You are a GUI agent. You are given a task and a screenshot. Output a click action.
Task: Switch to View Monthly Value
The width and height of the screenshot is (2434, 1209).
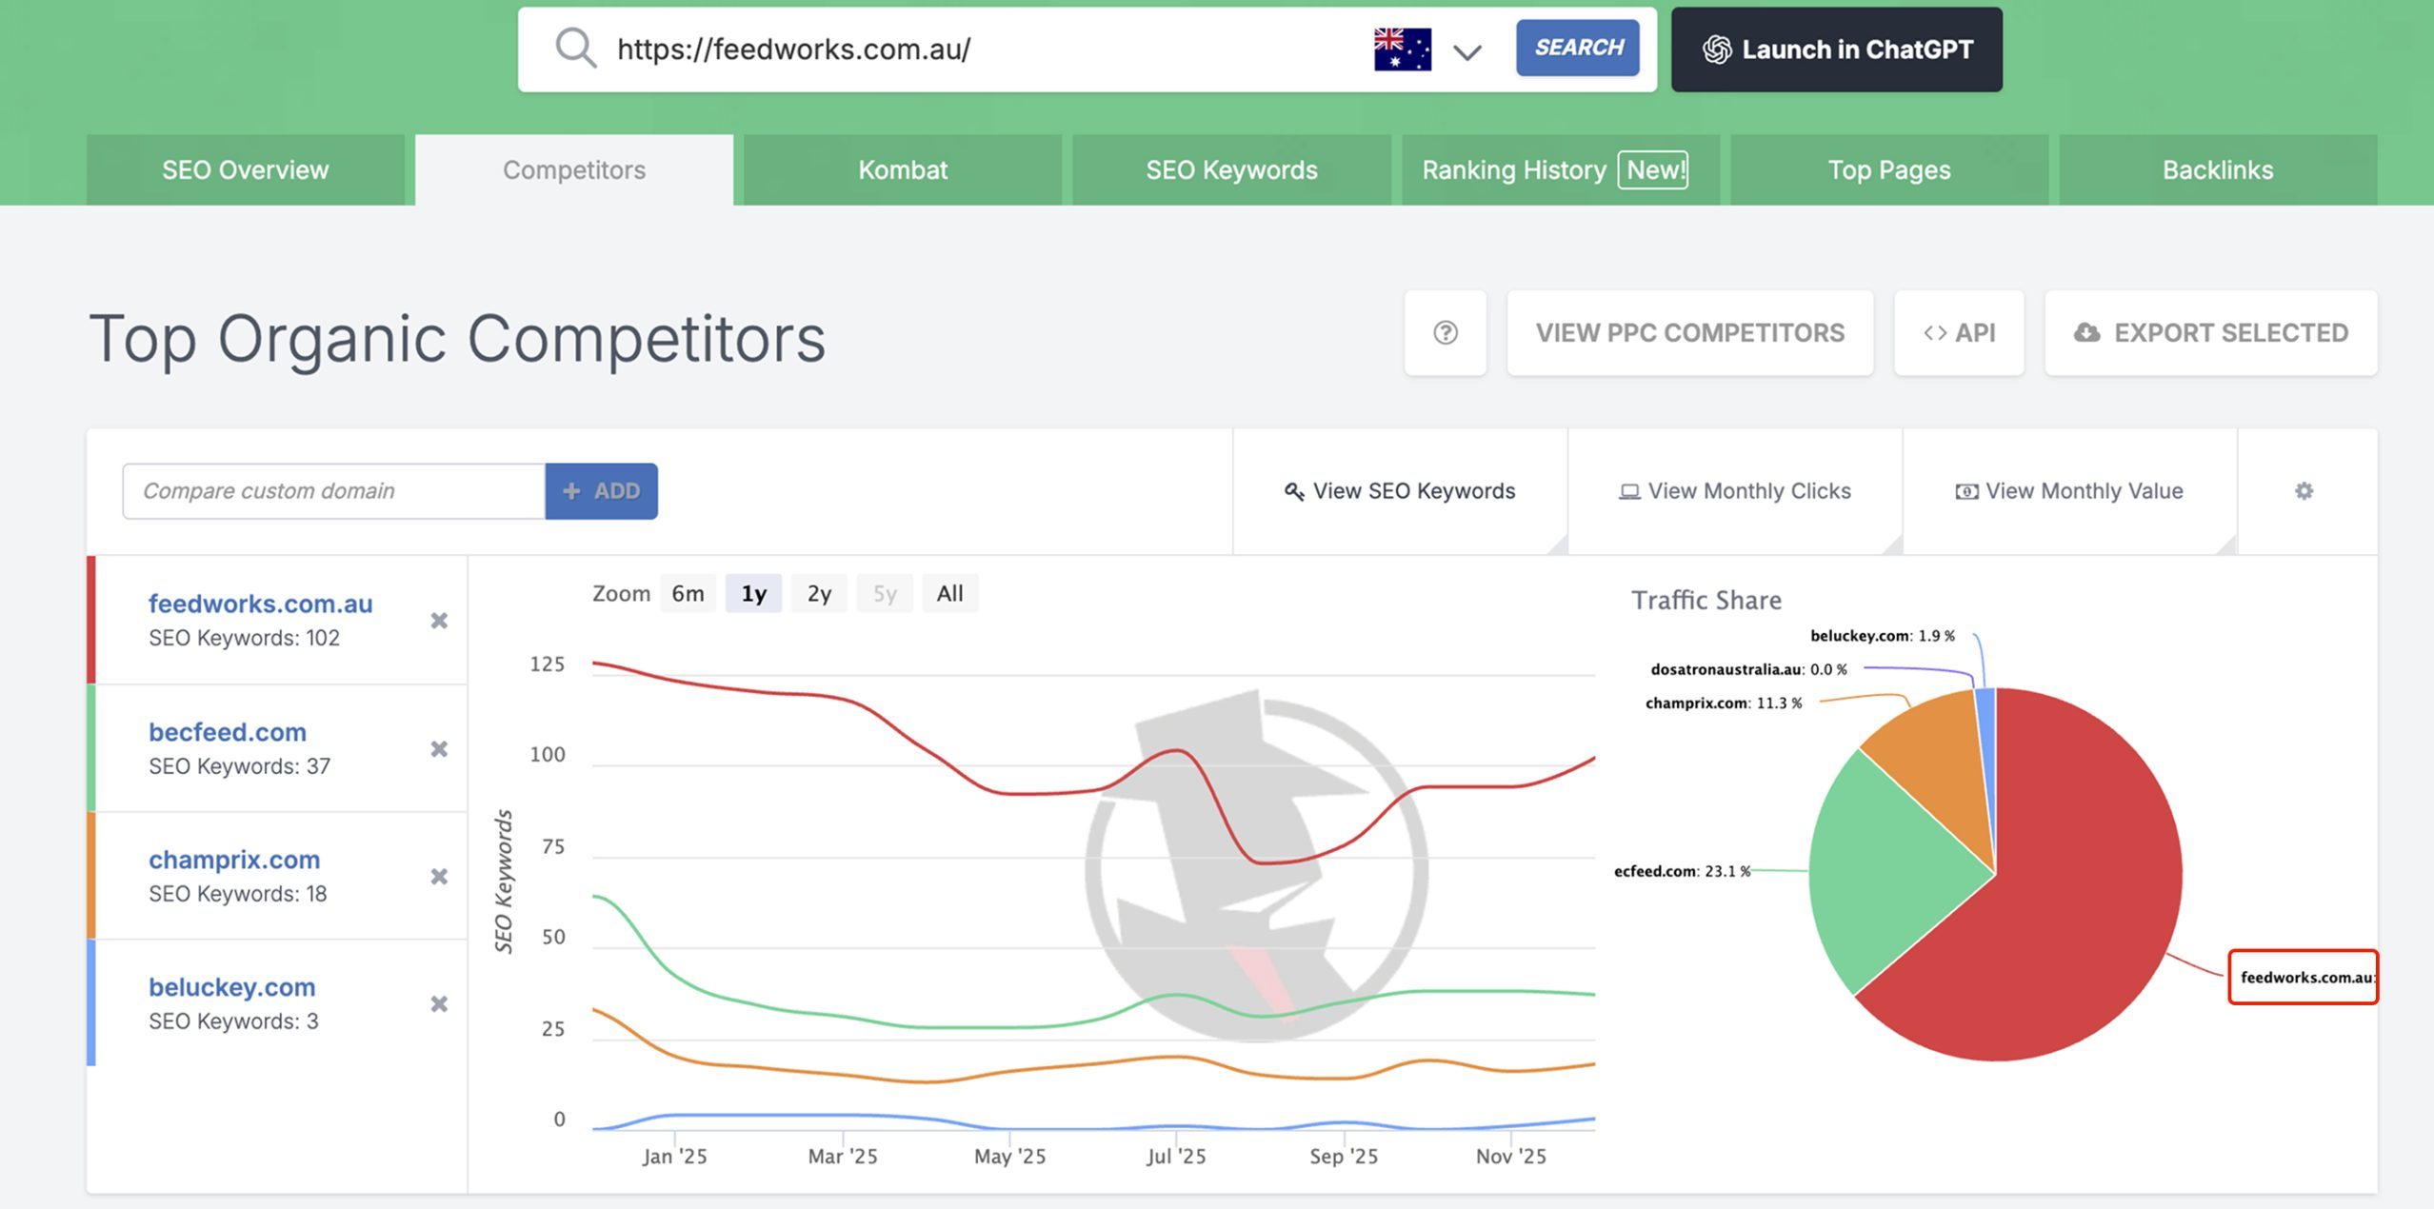pyautogui.click(x=2069, y=491)
